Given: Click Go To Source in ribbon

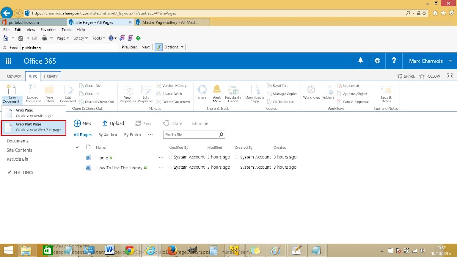Looking at the screenshot, I should [281, 102].
